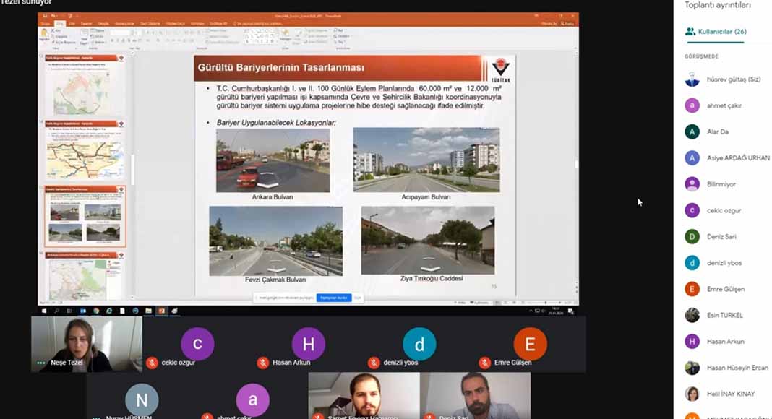Click the Paylaşımı durdur button
The image size is (772, 419).
pyautogui.click(x=334, y=298)
